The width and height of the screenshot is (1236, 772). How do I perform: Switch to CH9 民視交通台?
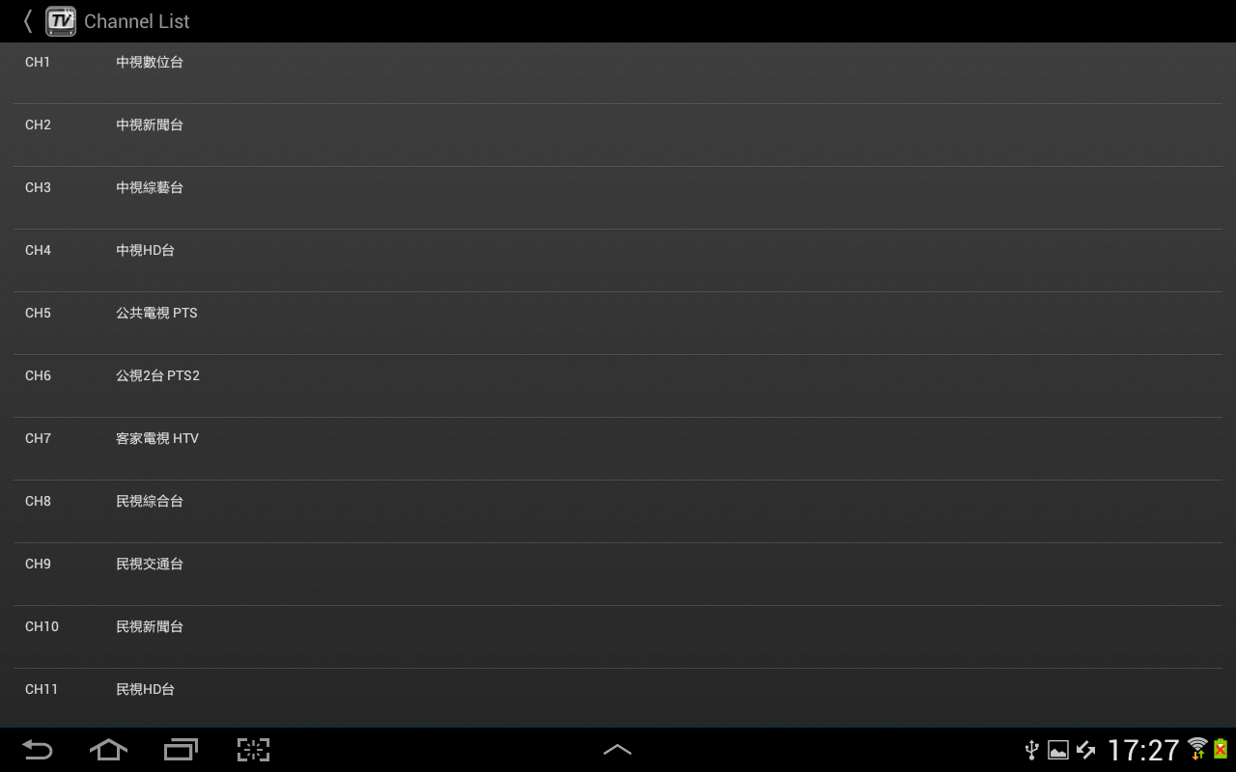coord(618,574)
